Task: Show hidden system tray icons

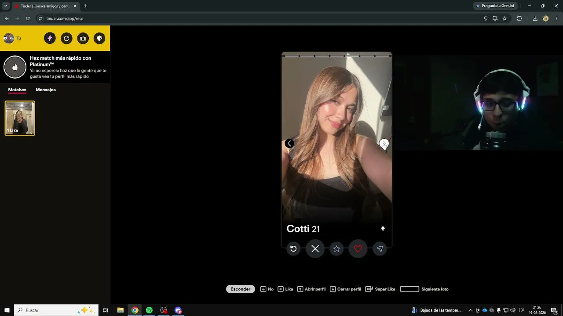Action: 470,310
